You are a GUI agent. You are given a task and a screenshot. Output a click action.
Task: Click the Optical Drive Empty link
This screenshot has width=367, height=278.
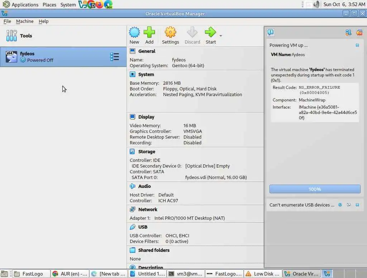[x=208, y=166]
